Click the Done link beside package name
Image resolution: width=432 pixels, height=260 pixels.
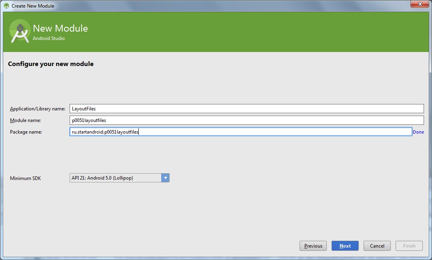tap(418, 132)
